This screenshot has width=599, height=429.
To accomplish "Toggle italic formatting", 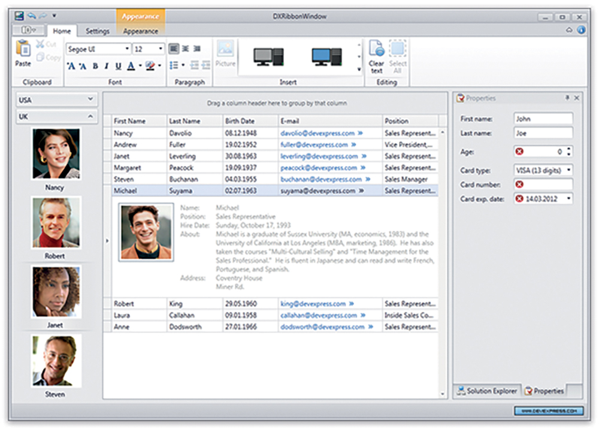I will (x=107, y=67).
